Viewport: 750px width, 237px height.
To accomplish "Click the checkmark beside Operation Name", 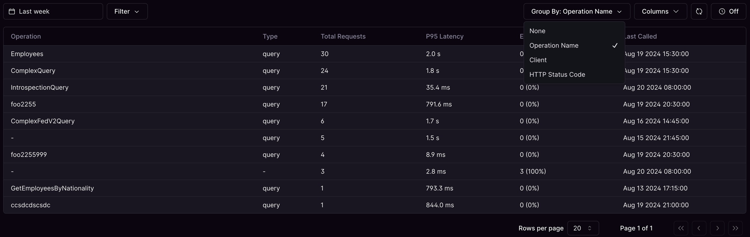I will pyautogui.click(x=615, y=45).
